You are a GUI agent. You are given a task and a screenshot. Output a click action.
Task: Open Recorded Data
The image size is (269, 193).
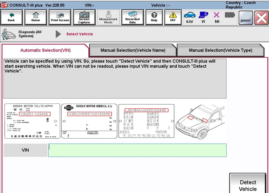[x=132, y=17]
